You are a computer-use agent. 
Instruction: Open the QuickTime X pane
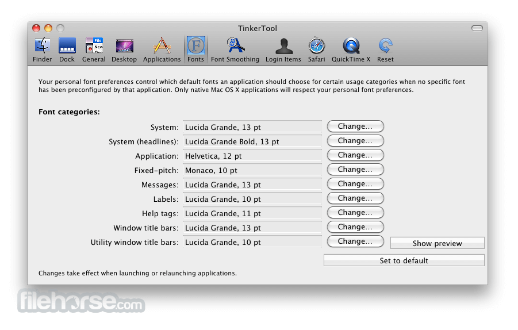(x=351, y=49)
